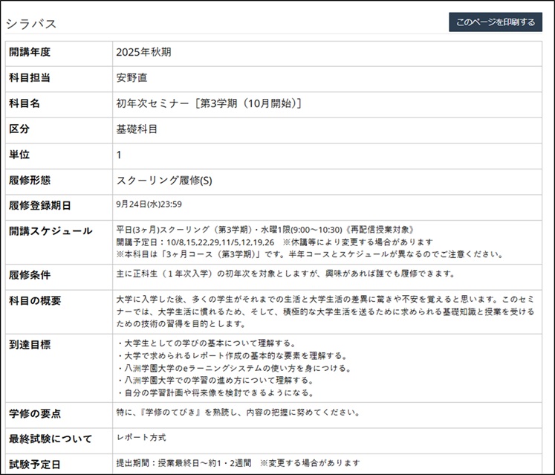Click the registration deadline 9月24日(水)23:59

click(149, 204)
